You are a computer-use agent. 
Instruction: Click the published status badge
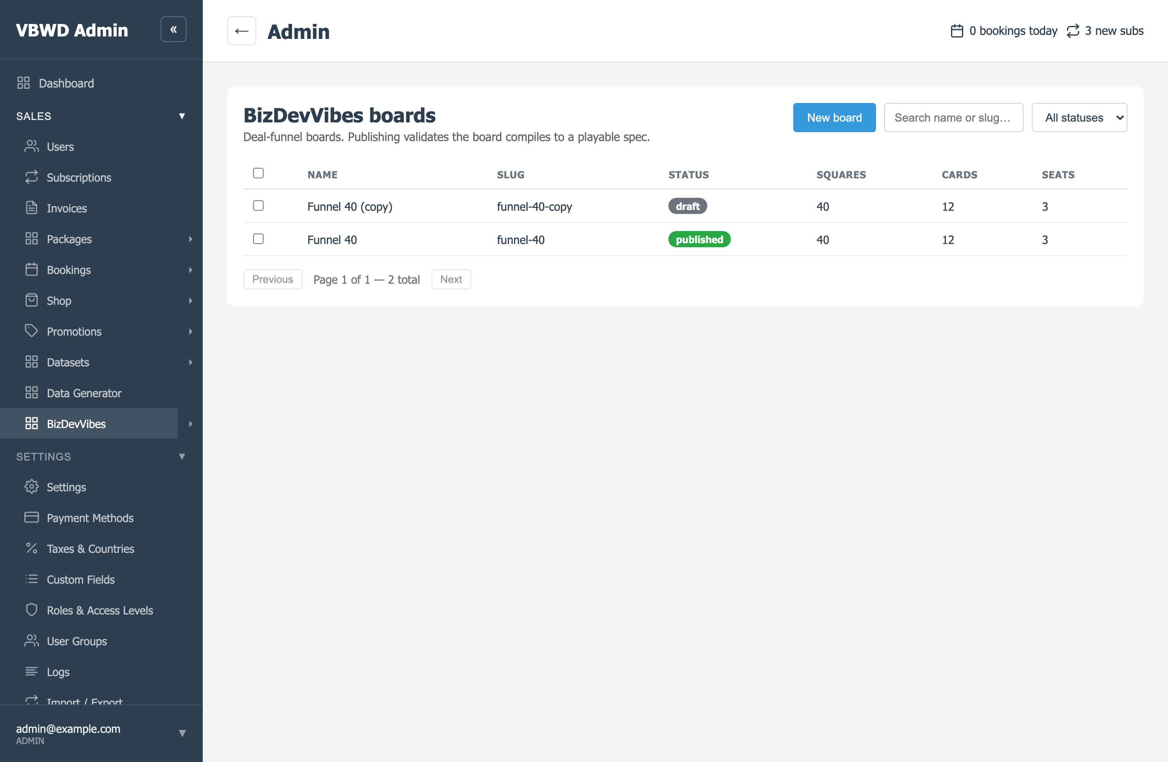[699, 239]
